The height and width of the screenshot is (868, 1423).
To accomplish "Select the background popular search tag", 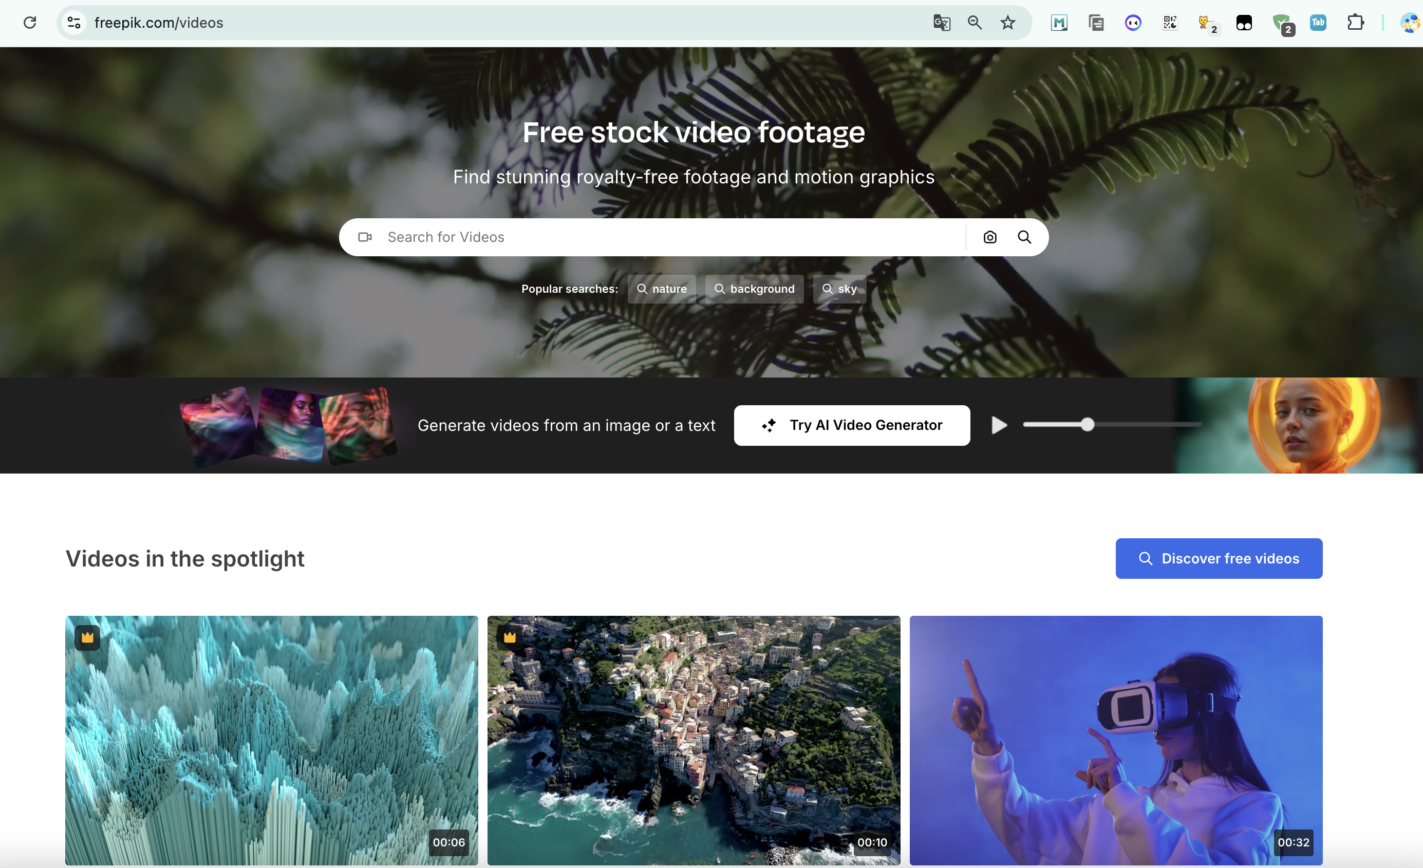I will (754, 289).
